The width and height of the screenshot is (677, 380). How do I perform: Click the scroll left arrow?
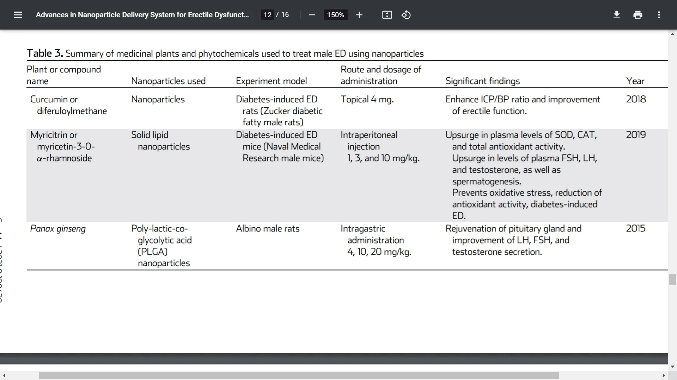tap(4, 376)
